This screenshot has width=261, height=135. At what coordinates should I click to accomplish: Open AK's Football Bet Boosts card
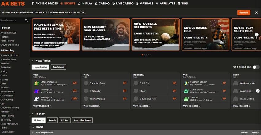click(x=156, y=35)
